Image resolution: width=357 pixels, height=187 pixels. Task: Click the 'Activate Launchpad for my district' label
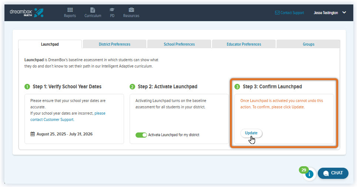(174, 135)
